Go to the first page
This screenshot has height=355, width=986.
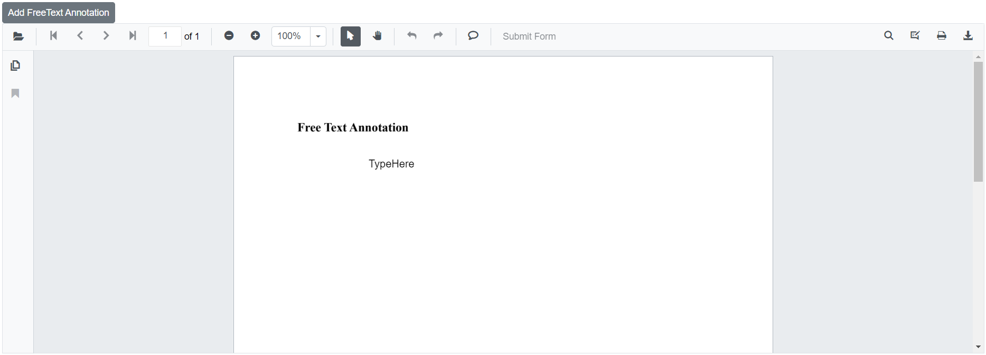[53, 36]
